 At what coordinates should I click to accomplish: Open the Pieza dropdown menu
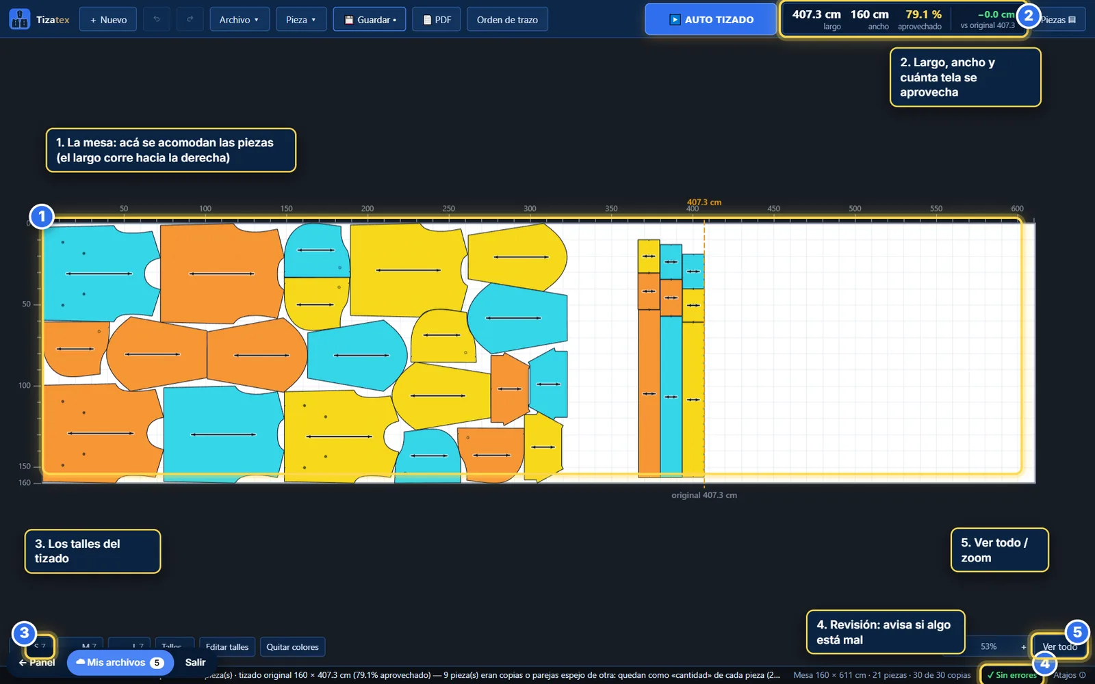pyautogui.click(x=301, y=20)
